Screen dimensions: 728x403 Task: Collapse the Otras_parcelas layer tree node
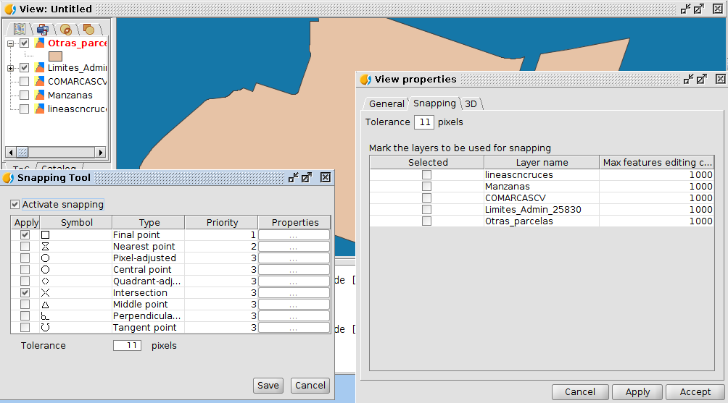[10, 43]
